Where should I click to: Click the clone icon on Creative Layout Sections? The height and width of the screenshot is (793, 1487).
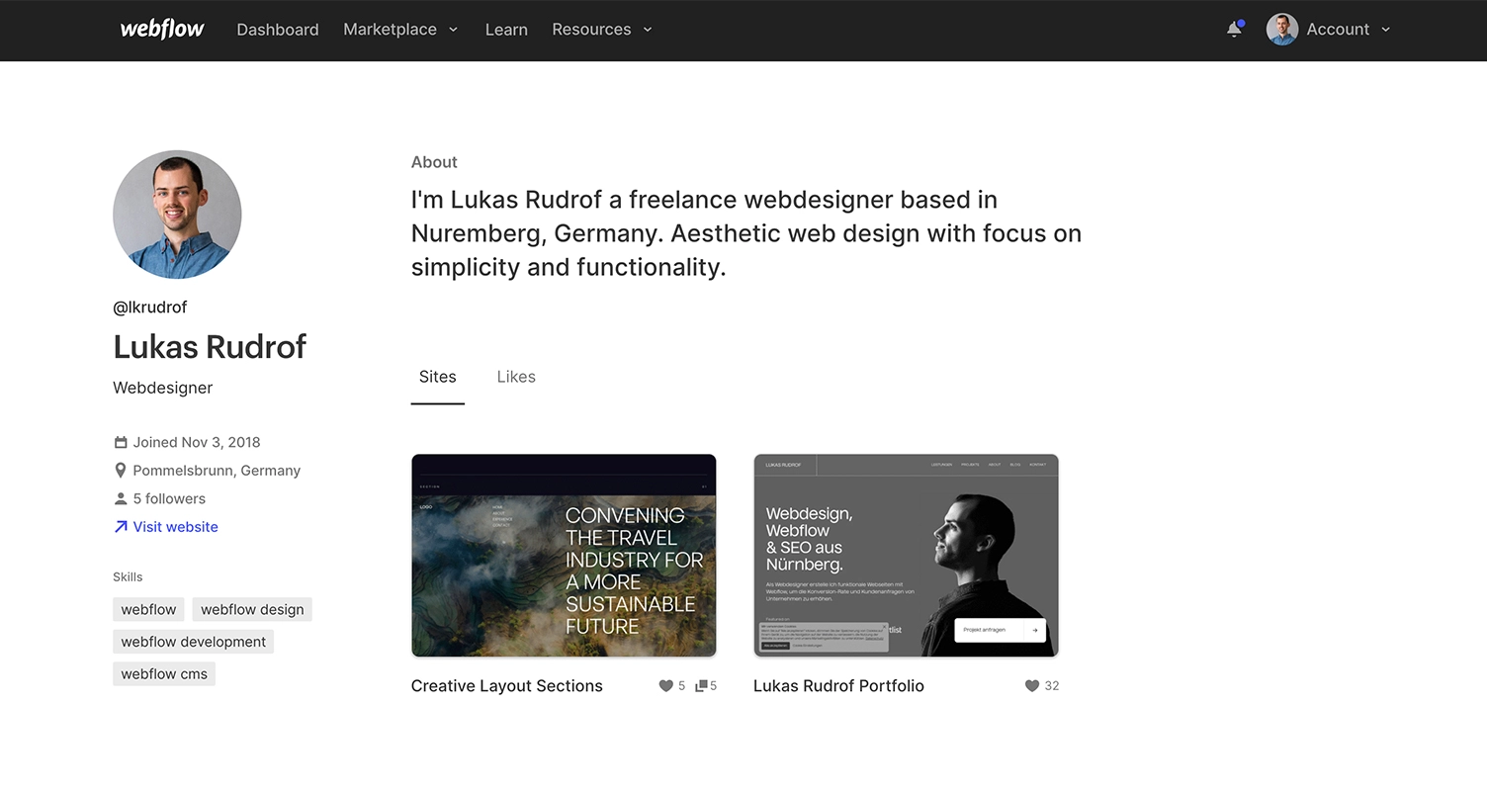(x=701, y=686)
